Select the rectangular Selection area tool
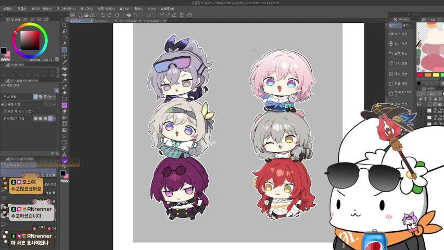This screenshot has width=444, height=250. 64,49
